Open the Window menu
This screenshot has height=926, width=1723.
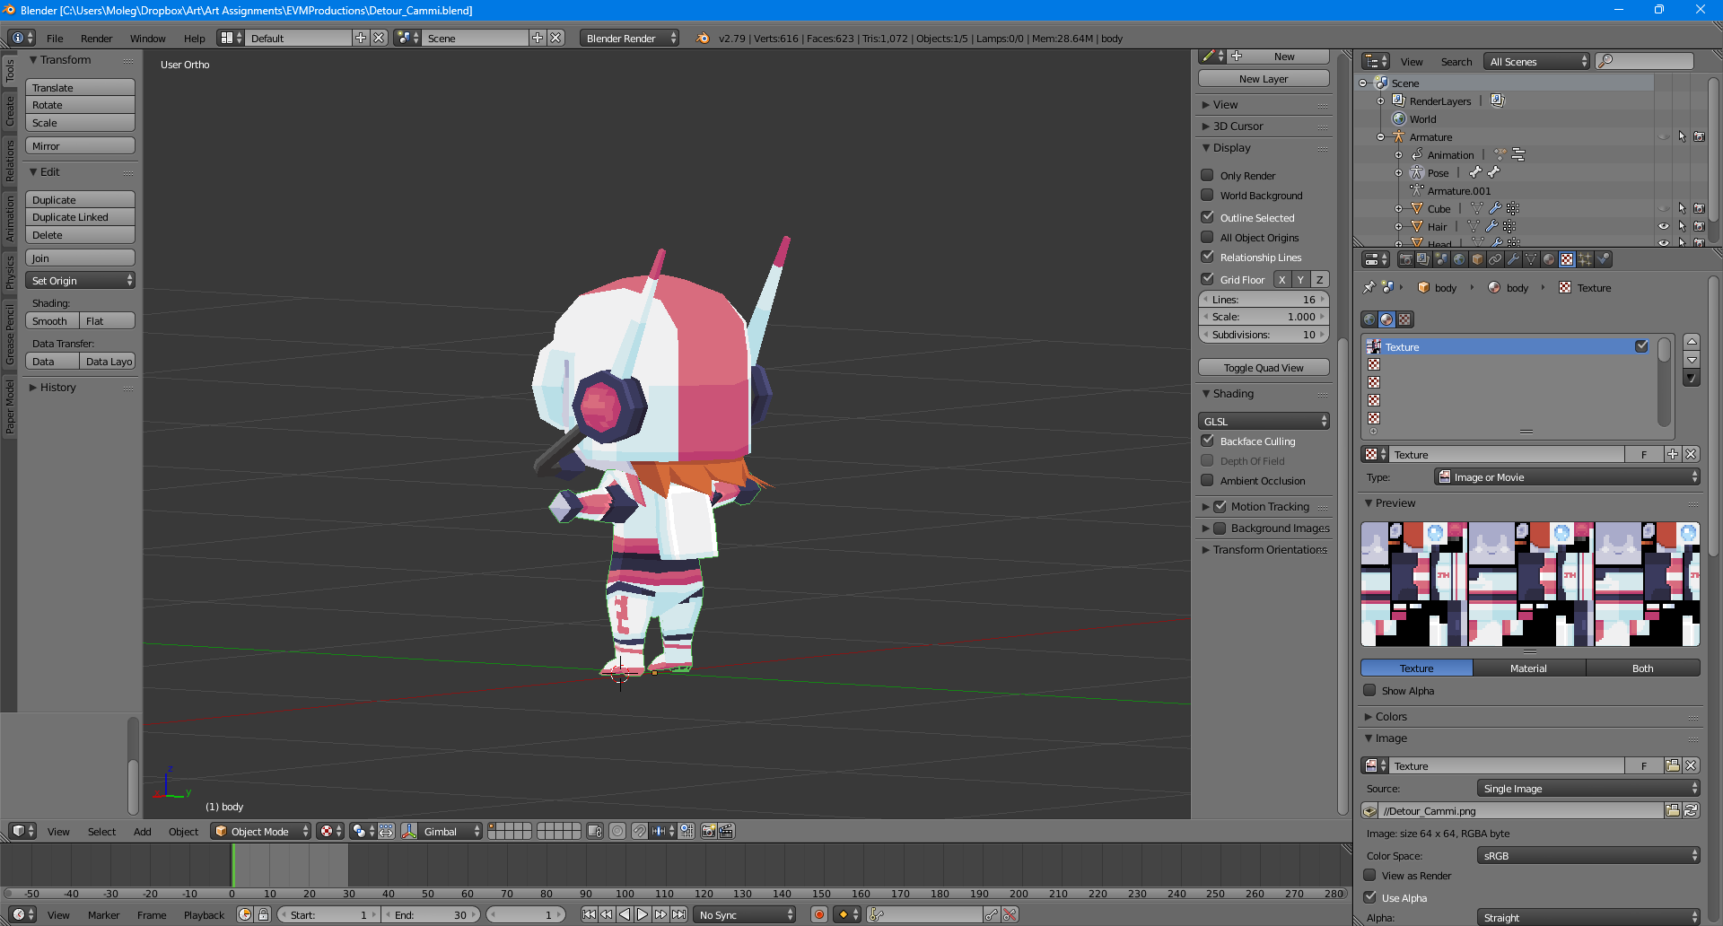(147, 38)
